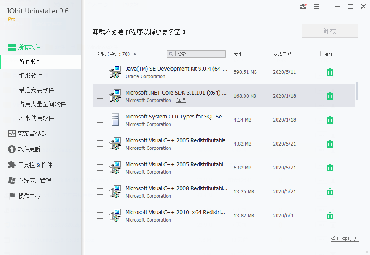The image size is (370, 255).
Task: Open 系统应用管理 section
Action: [x=35, y=180]
